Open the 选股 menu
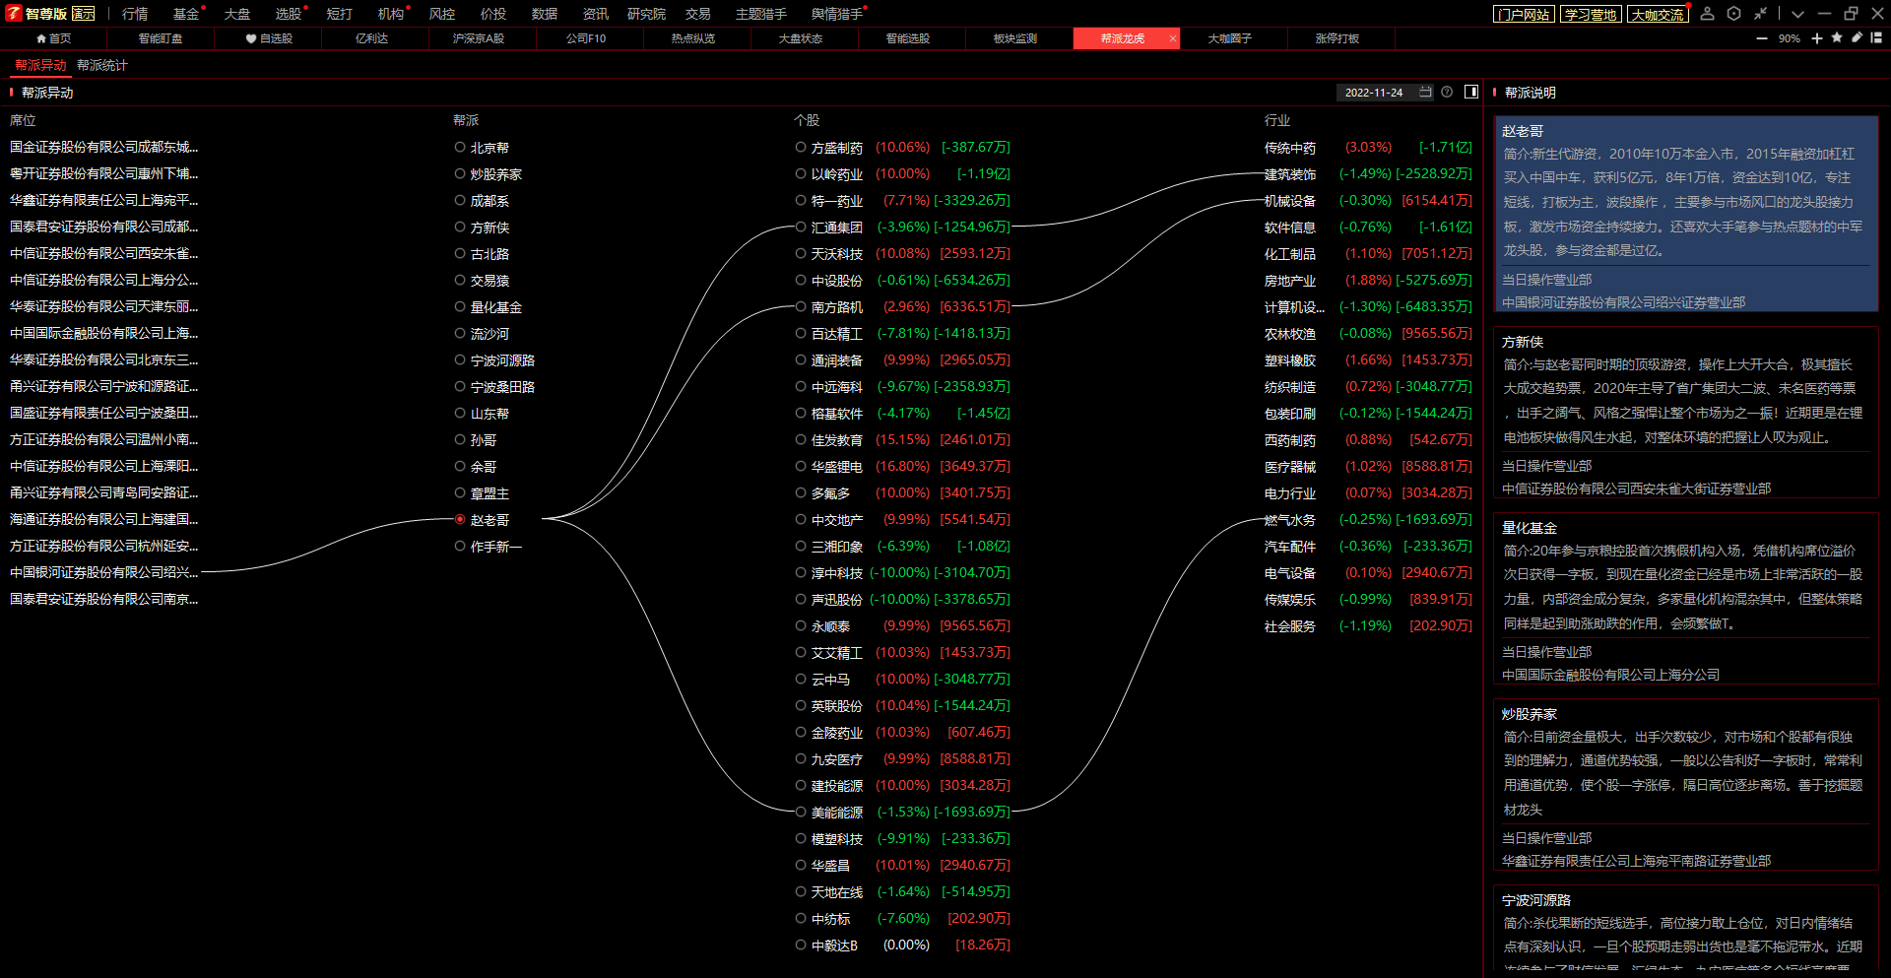The width and height of the screenshot is (1891, 978). click(x=289, y=14)
